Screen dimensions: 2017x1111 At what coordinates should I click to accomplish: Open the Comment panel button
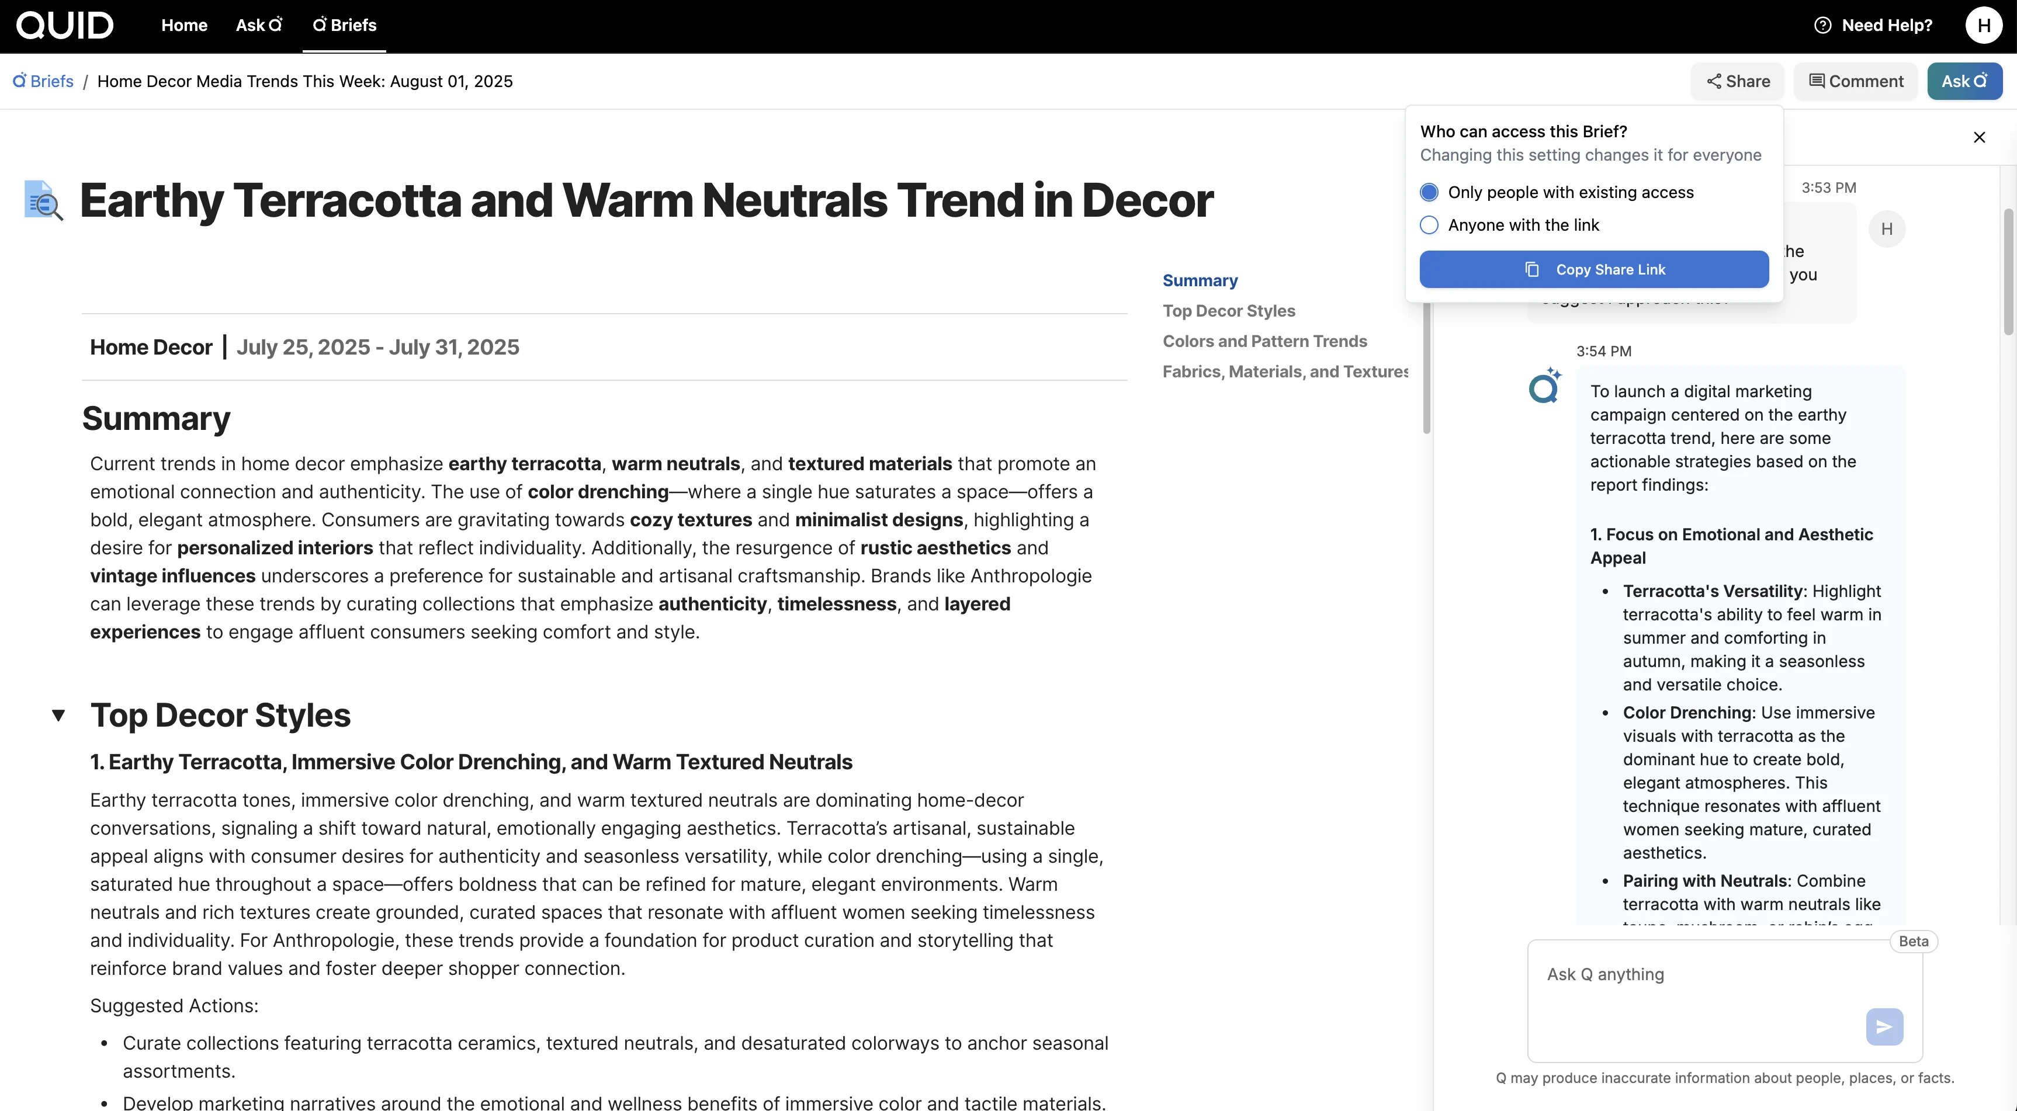pyautogui.click(x=1856, y=81)
